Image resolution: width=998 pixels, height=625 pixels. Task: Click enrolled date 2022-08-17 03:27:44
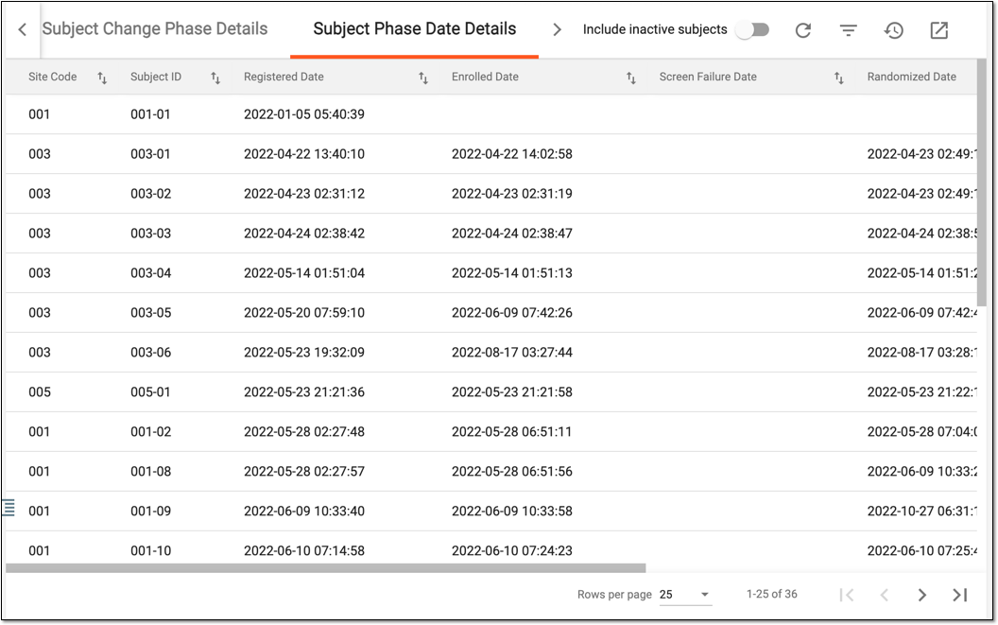pyautogui.click(x=511, y=353)
